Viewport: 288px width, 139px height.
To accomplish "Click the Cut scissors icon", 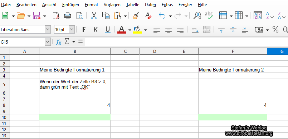I will tap(94, 16).
